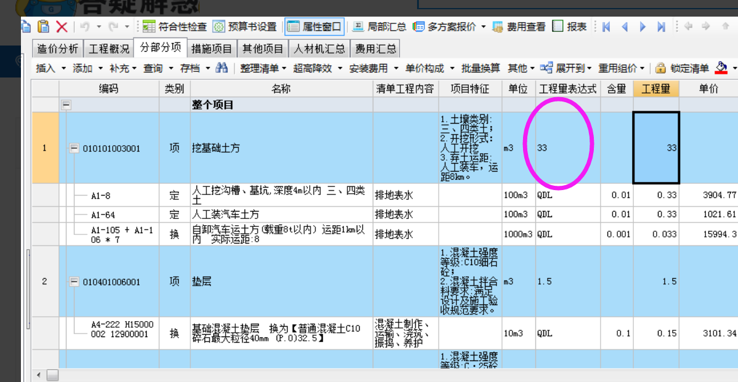
Task: Click 整理清单 to organize the list
Action: point(258,68)
